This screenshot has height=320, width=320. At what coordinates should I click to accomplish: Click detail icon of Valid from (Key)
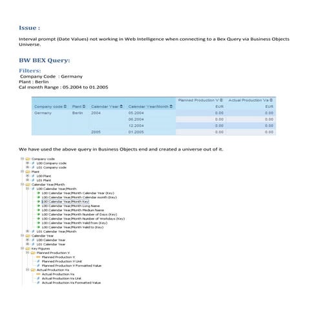click(x=38, y=223)
